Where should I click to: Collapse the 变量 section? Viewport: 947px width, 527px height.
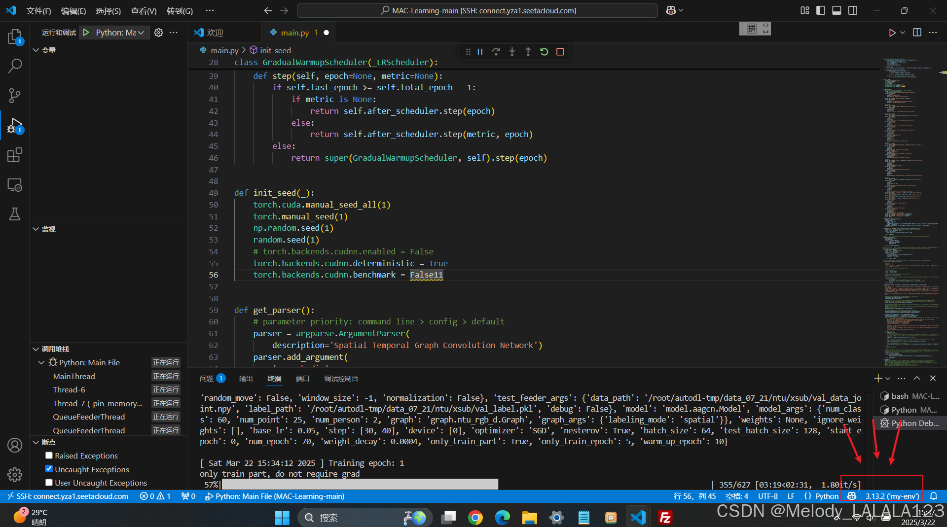36,50
